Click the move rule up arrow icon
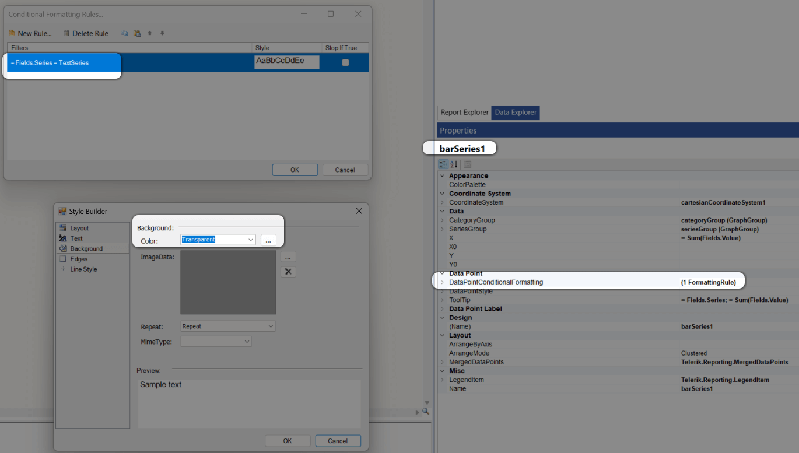Screen dimensions: 799x453 click(x=150, y=33)
